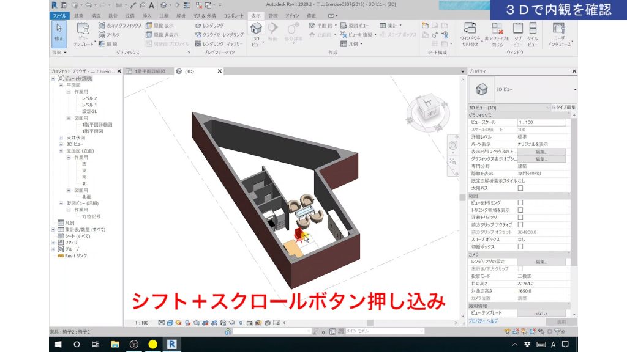Enable the Section Box checkbox
This screenshot has height=352, width=627.
click(x=520, y=247)
